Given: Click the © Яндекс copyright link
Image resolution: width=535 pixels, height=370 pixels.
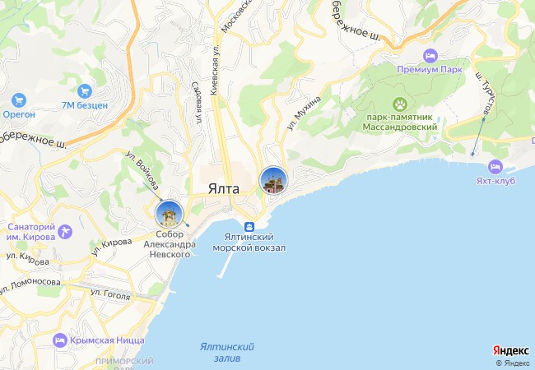Looking at the screenshot, I should [x=513, y=363].
